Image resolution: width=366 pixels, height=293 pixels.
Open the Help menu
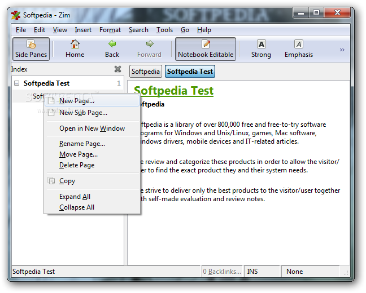pos(204,30)
